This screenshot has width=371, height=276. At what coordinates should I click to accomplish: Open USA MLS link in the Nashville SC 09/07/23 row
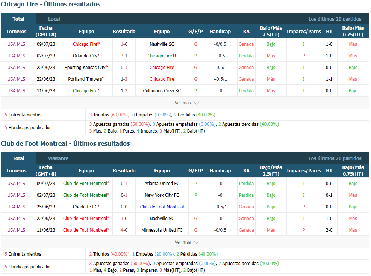click(16, 44)
